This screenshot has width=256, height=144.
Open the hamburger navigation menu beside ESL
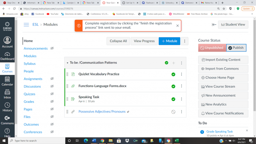pyautogui.click(x=26, y=24)
